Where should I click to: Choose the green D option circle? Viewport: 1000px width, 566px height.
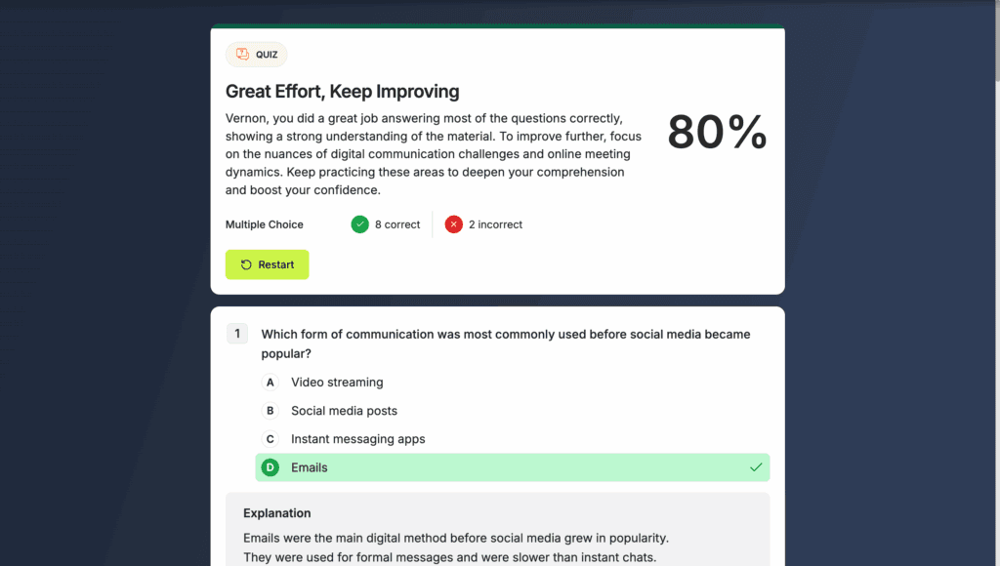(271, 467)
